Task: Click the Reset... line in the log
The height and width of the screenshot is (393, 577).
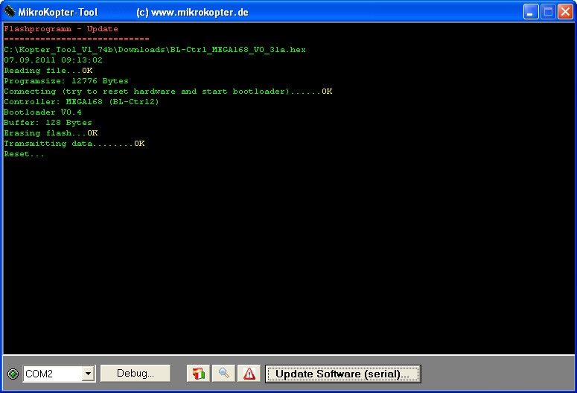Action: tap(24, 154)
